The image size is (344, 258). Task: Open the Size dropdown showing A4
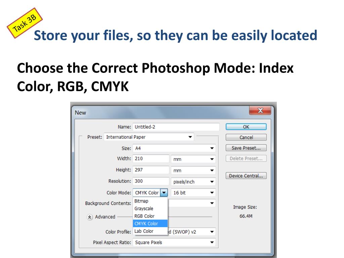pyautogui.click(x=174, y=148)
